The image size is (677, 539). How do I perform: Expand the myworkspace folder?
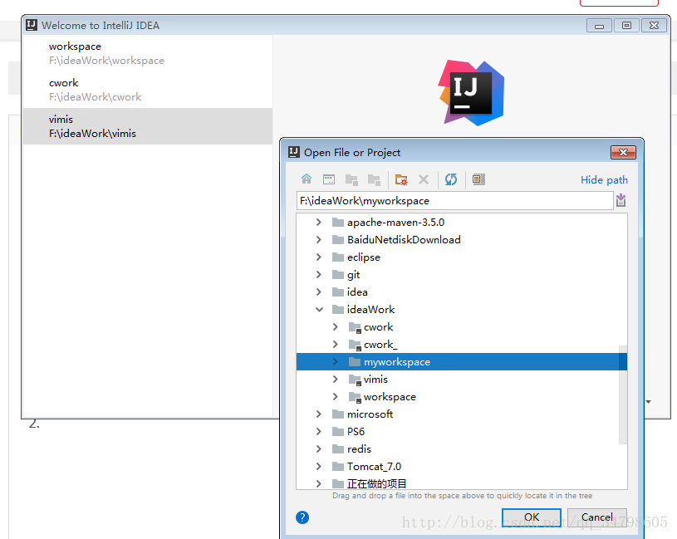[336, 361]
